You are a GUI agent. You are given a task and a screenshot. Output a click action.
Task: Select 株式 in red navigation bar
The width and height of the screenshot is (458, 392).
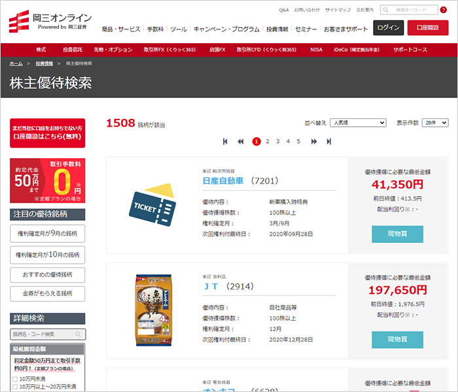41,50
